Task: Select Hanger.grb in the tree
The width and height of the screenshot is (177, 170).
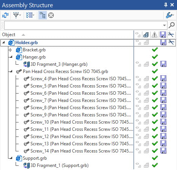Action: [34, 57]
